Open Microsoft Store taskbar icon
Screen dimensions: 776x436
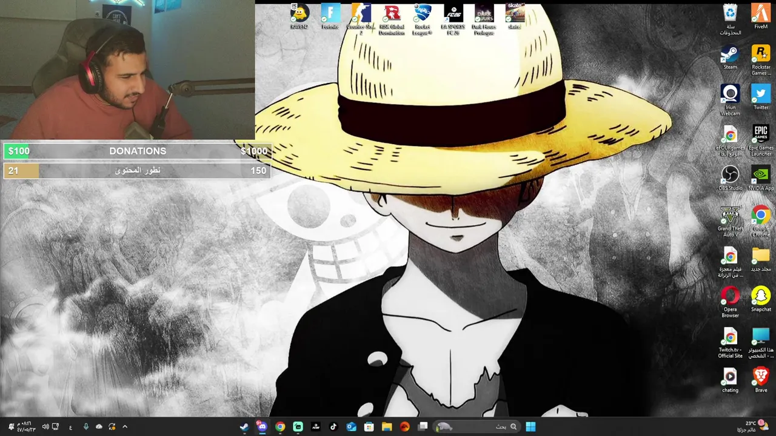click(x=369, y=426)
